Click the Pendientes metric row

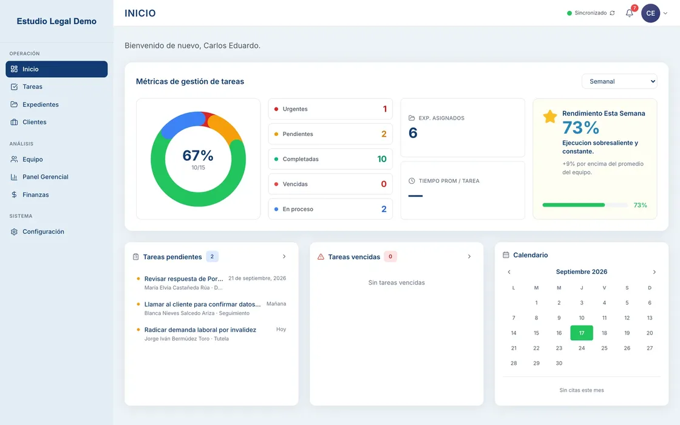pos(330,134)
